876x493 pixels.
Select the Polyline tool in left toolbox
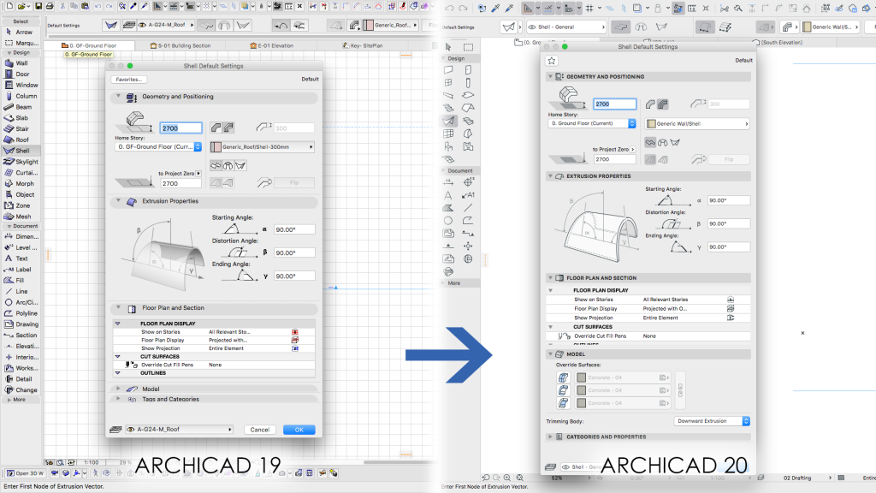(x=21, y=313)
